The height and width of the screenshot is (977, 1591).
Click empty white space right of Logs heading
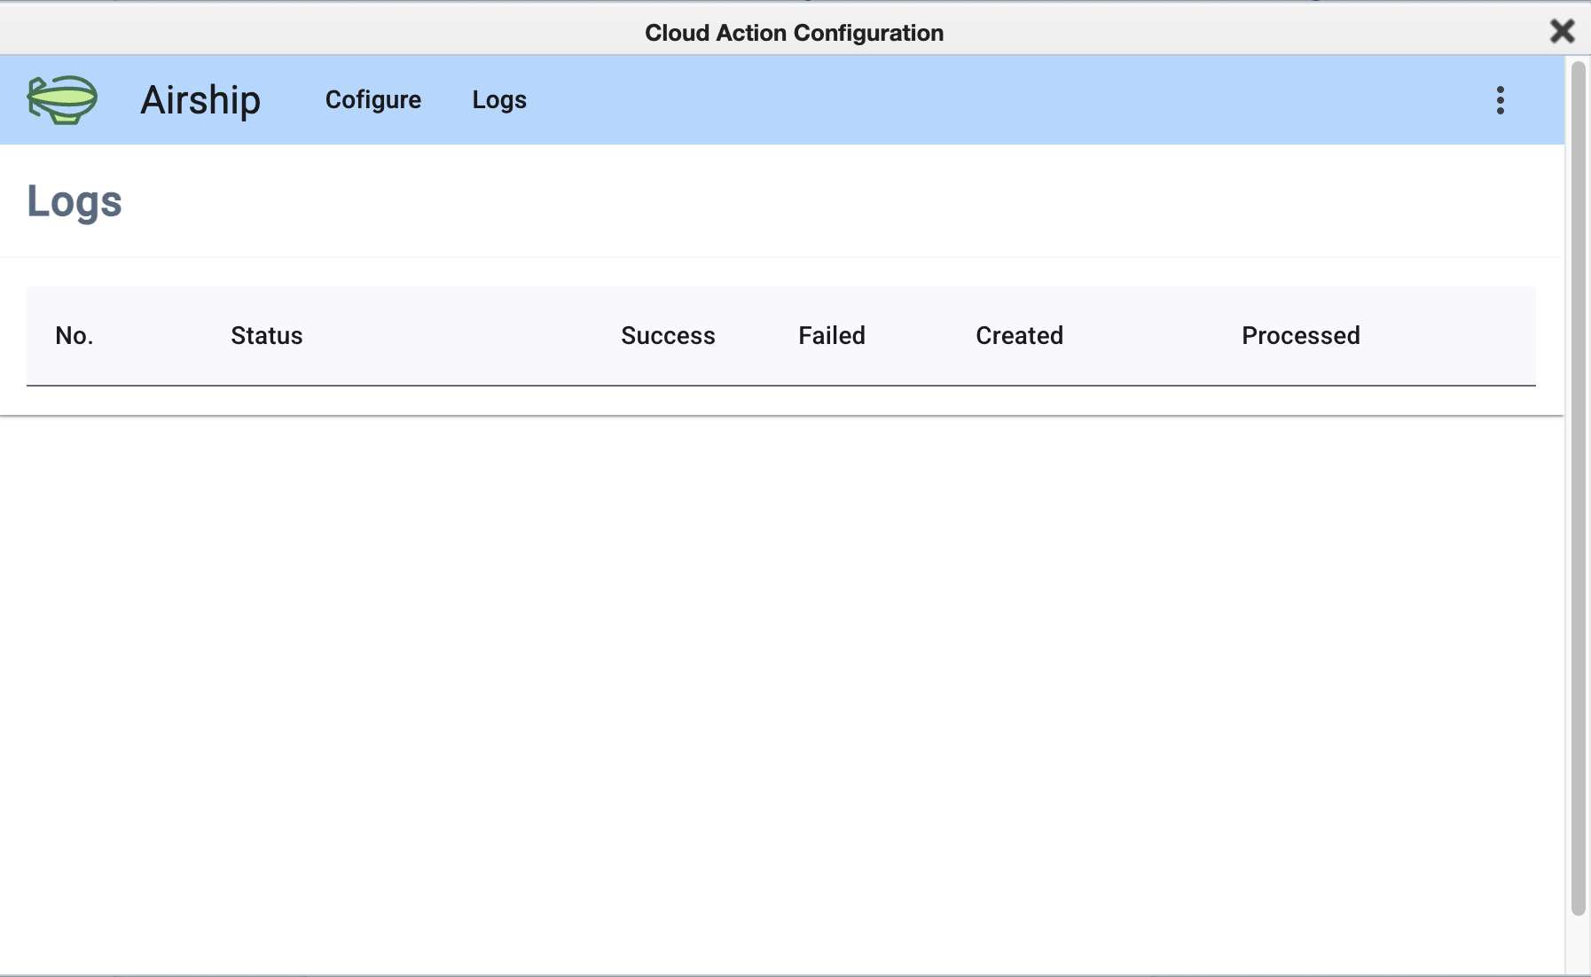[798, 201]
